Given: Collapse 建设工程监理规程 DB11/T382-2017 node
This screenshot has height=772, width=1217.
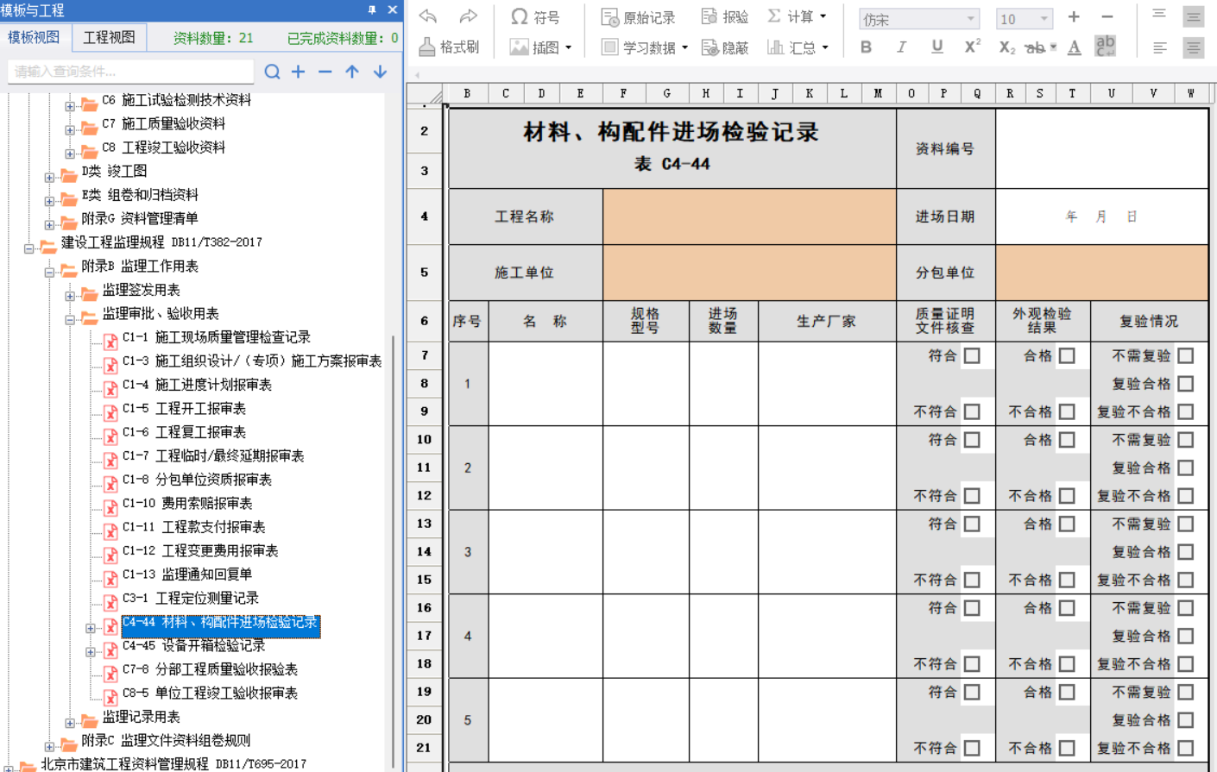Looking at the screenshot, I should point(28,249).
